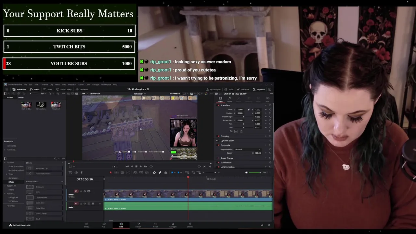The height and width of the screenshot is (234, 416).
Task: Switch to the Deliver page
Action: coord(190,225)
